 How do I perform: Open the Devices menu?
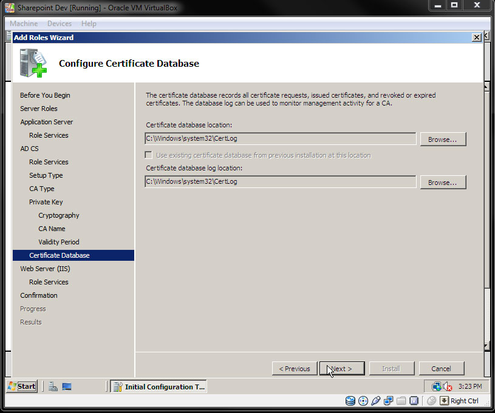click(60, 24)
